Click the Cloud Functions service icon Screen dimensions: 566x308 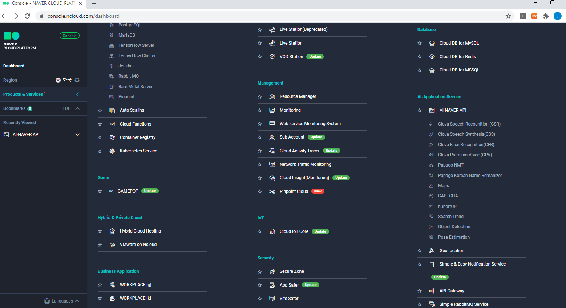pos(112,124)
